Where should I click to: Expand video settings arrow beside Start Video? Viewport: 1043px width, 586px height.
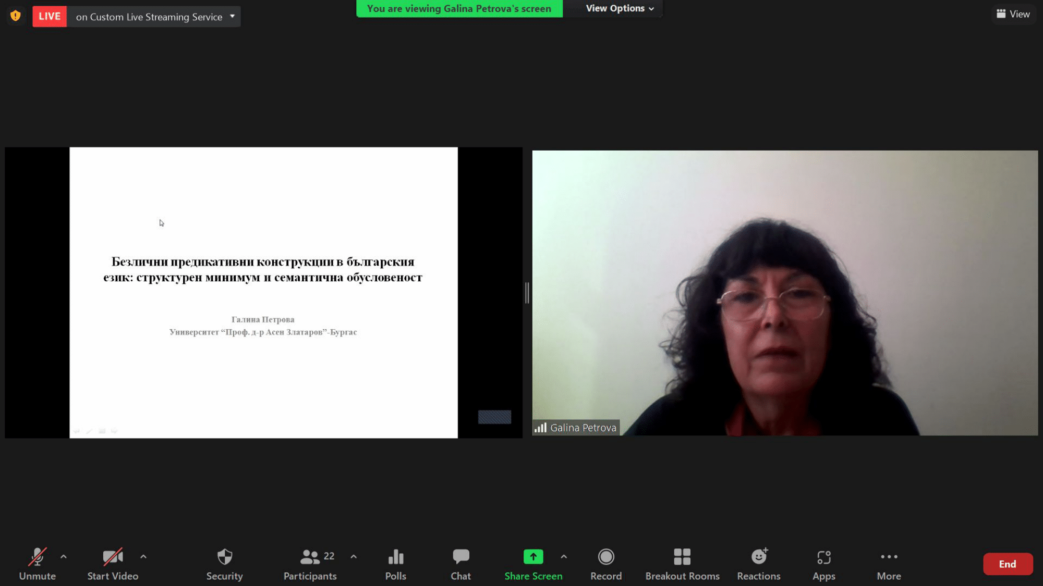click(x=143, y=556)
